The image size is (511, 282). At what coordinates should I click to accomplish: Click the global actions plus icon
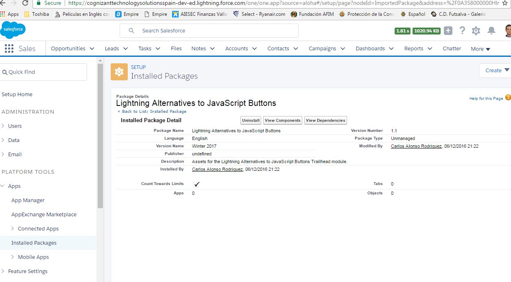coord(448,31)
